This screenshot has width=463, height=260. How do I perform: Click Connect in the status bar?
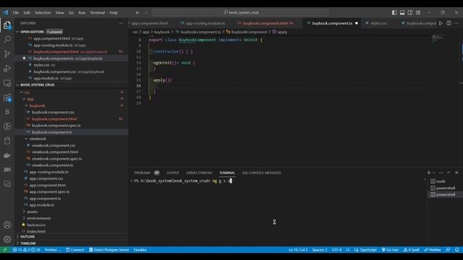(75, 250)
